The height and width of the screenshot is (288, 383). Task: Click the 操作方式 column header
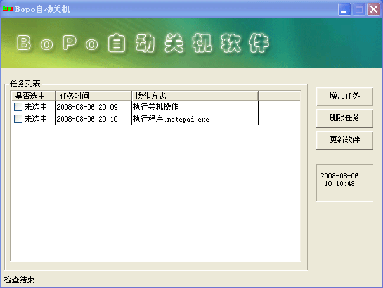pos(194,96)
